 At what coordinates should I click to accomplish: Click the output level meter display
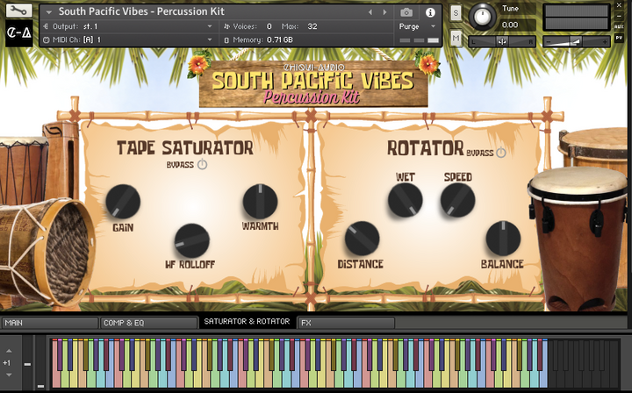tap(576, 18)
